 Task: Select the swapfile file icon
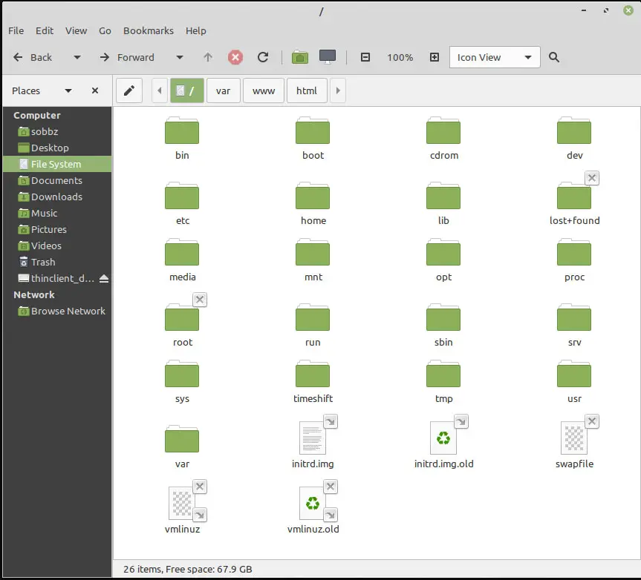pos(574,438)
